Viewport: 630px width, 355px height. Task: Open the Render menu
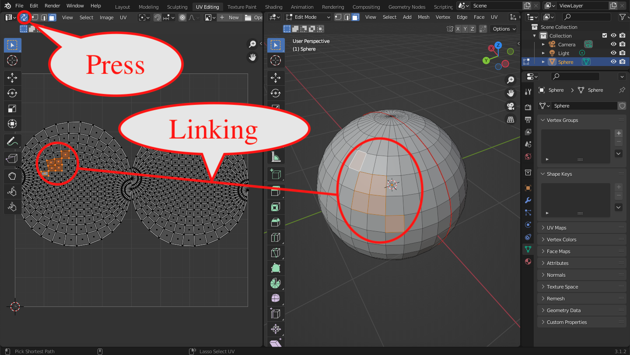pyautogui.click(x=52, y=6)
